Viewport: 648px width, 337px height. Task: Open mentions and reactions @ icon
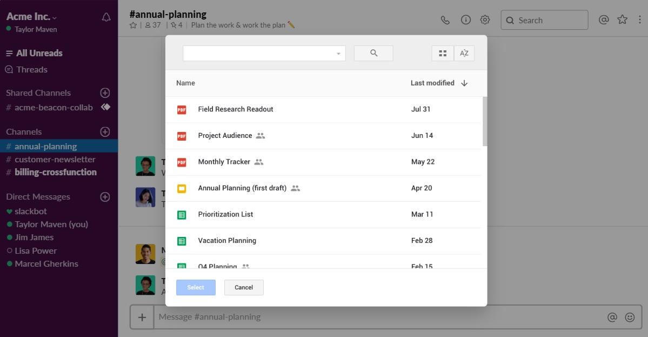[604, 20]
